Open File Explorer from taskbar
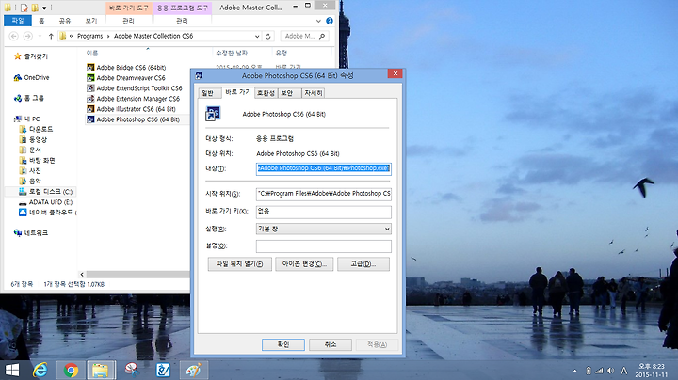 pos(101,370)
